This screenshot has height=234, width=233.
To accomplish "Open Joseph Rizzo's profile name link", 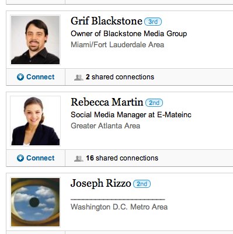I will pos(101,184).
